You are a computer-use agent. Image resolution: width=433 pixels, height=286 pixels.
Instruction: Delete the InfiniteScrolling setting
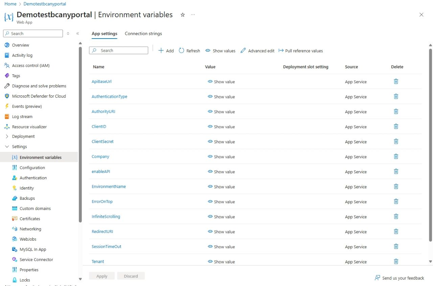pyautogui.click(x=396, y=217)
